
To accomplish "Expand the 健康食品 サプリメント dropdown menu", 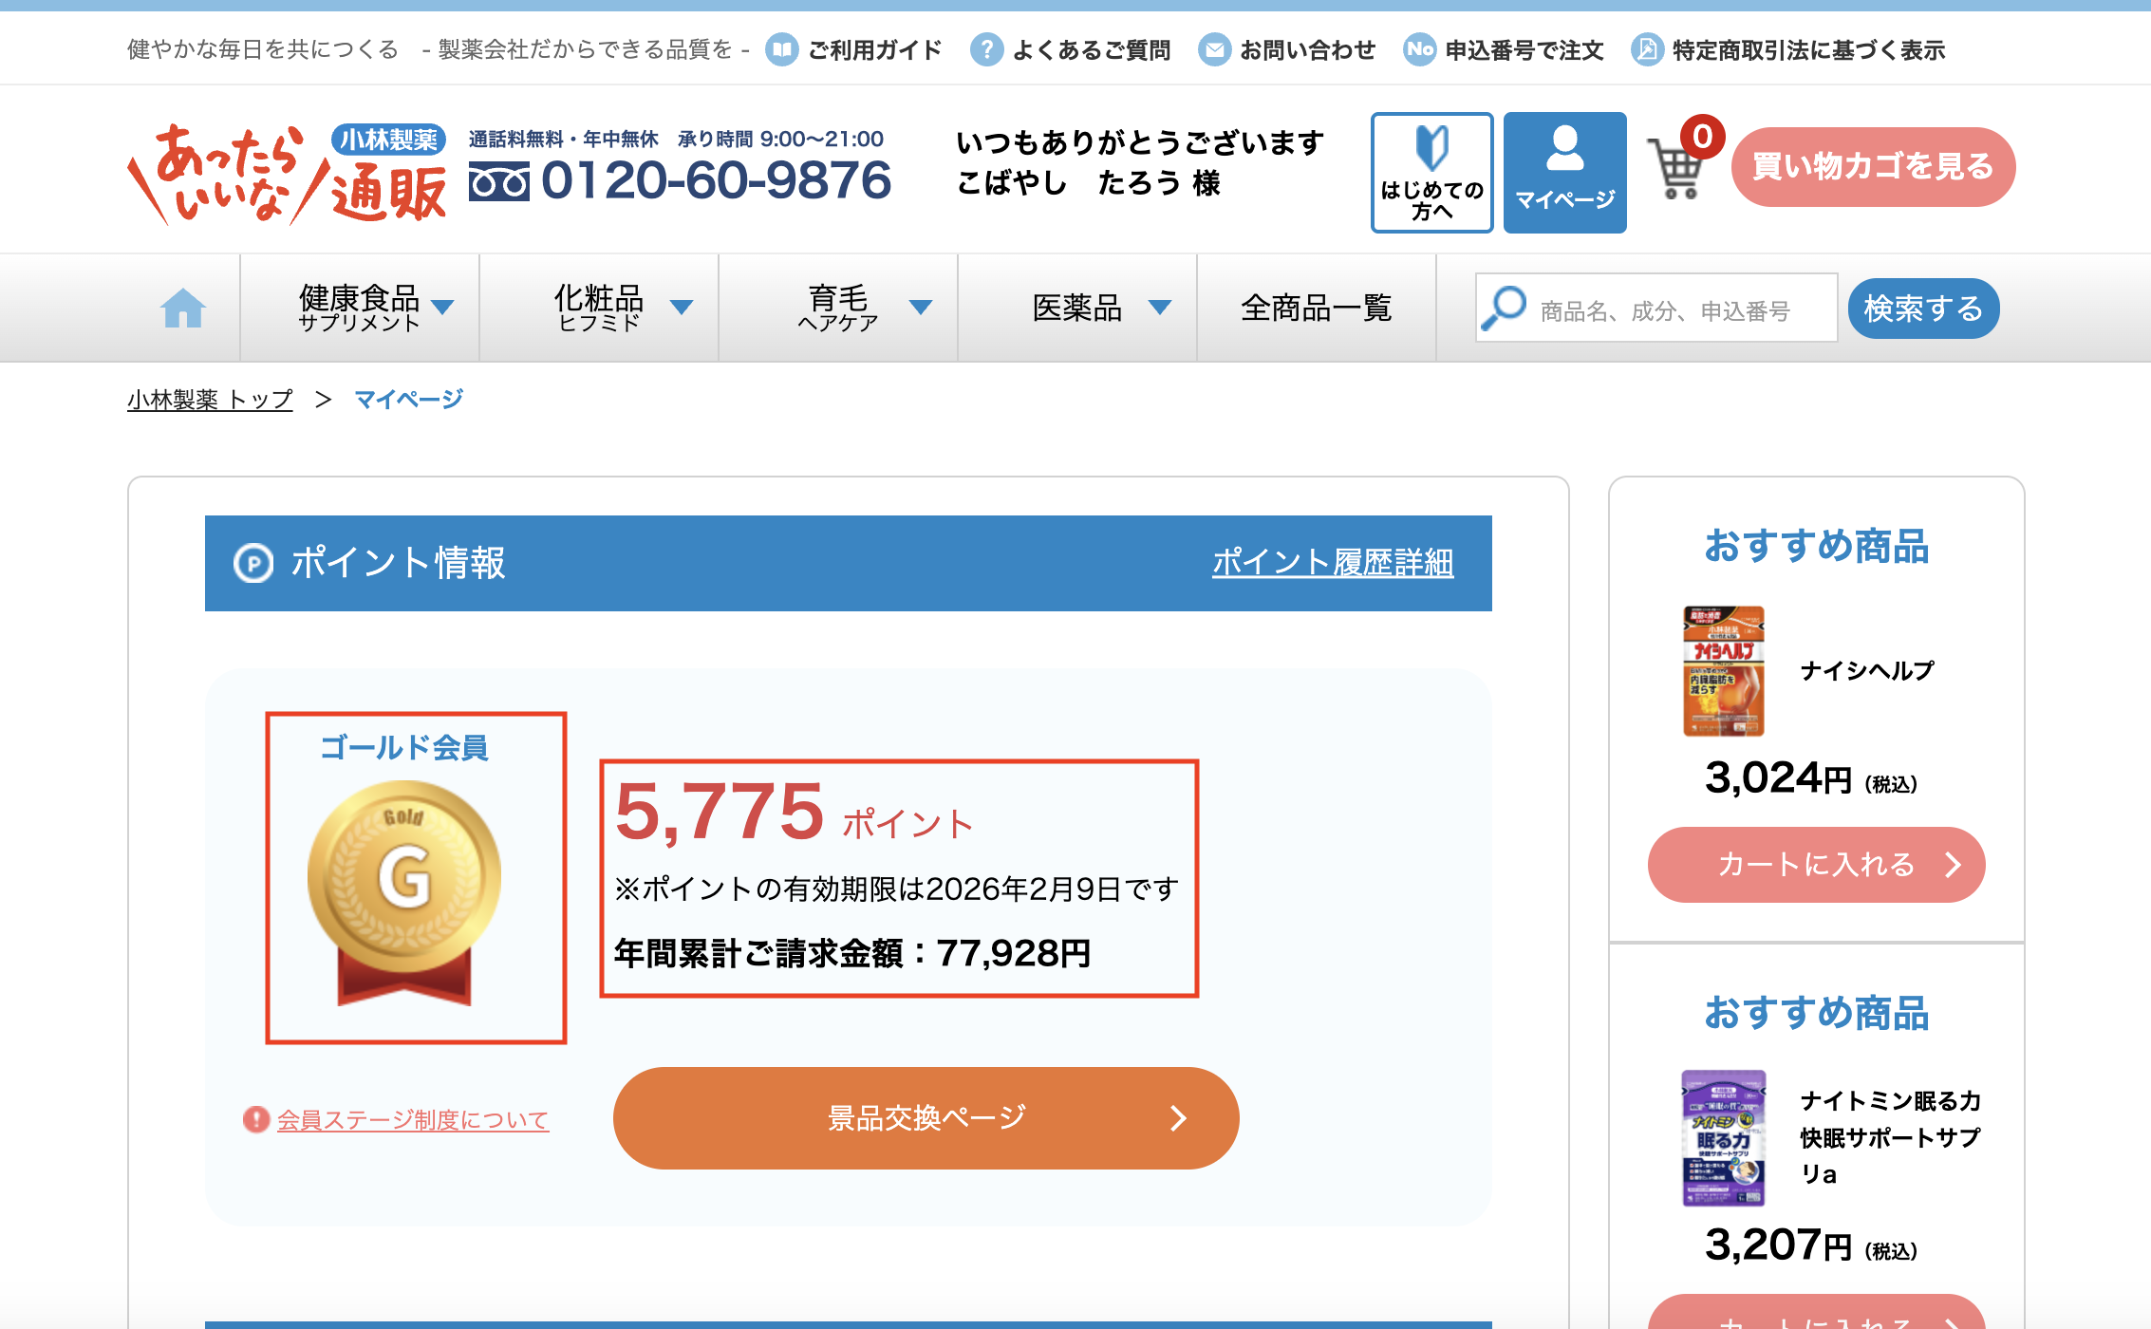I will 360,308.
